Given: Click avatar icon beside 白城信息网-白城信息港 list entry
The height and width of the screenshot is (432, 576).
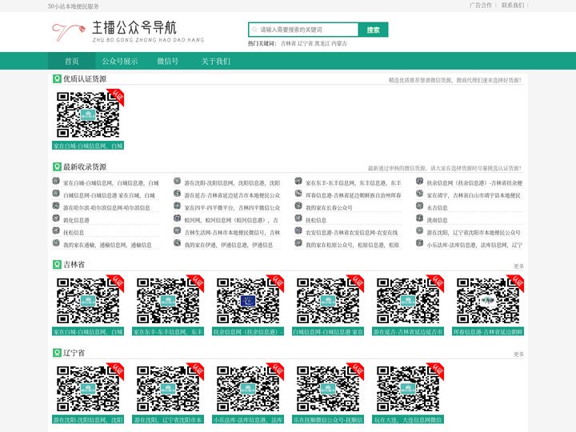Looking at the screenshot, I should (56, 194).
